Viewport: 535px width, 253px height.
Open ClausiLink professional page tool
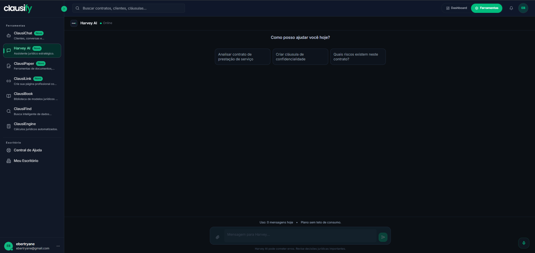(x=32, y=81)
